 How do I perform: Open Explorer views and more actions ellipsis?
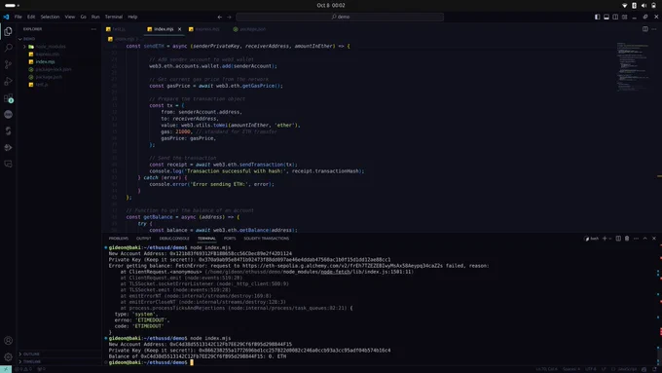pyautogui.click(x=93, y=29)
